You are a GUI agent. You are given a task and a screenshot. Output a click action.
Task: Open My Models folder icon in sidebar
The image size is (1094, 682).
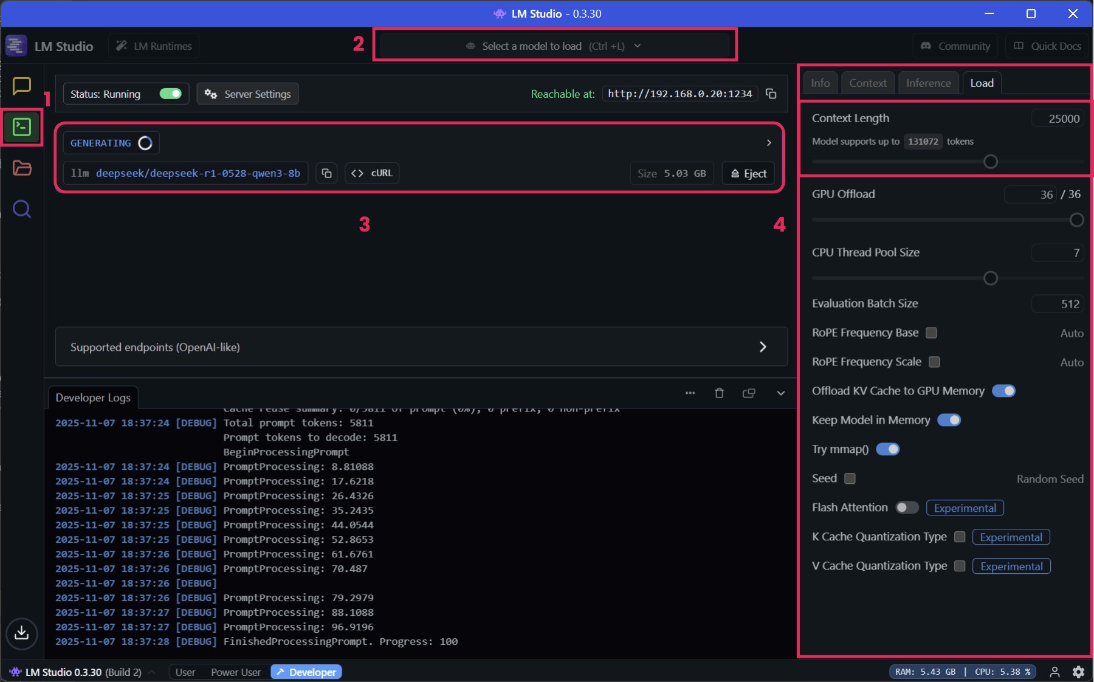click(22, 168)
